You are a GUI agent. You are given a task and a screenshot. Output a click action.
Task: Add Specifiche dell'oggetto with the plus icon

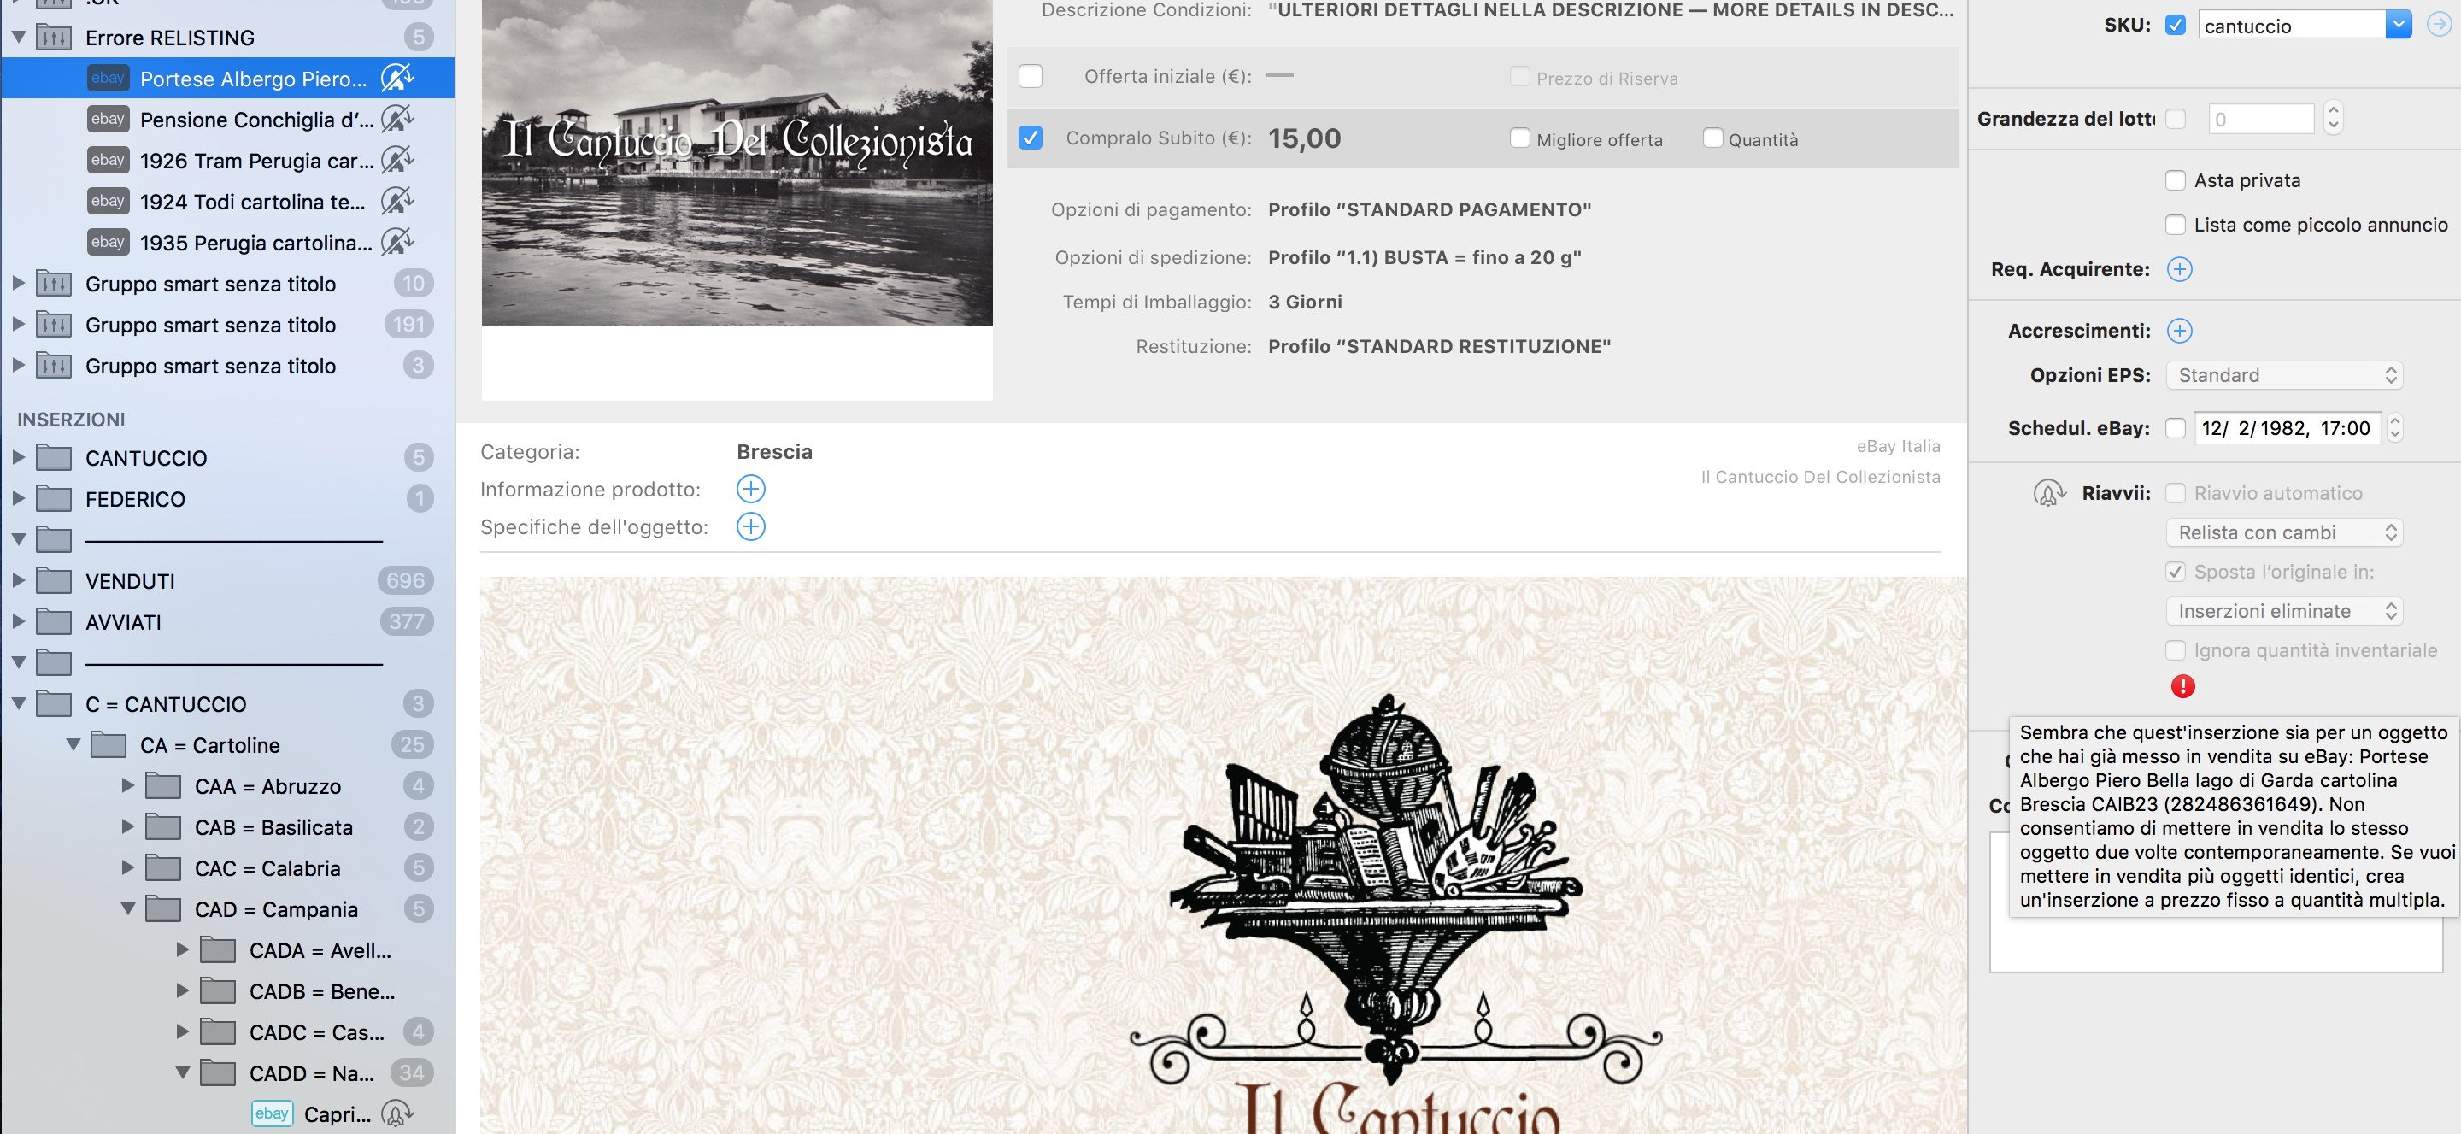[751, 526]
